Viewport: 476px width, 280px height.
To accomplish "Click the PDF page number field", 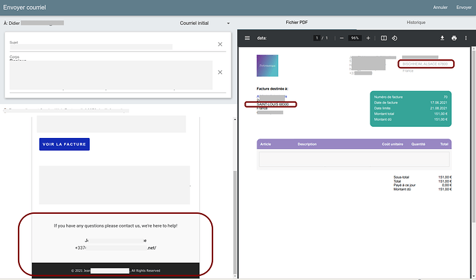I will [317, 38].
